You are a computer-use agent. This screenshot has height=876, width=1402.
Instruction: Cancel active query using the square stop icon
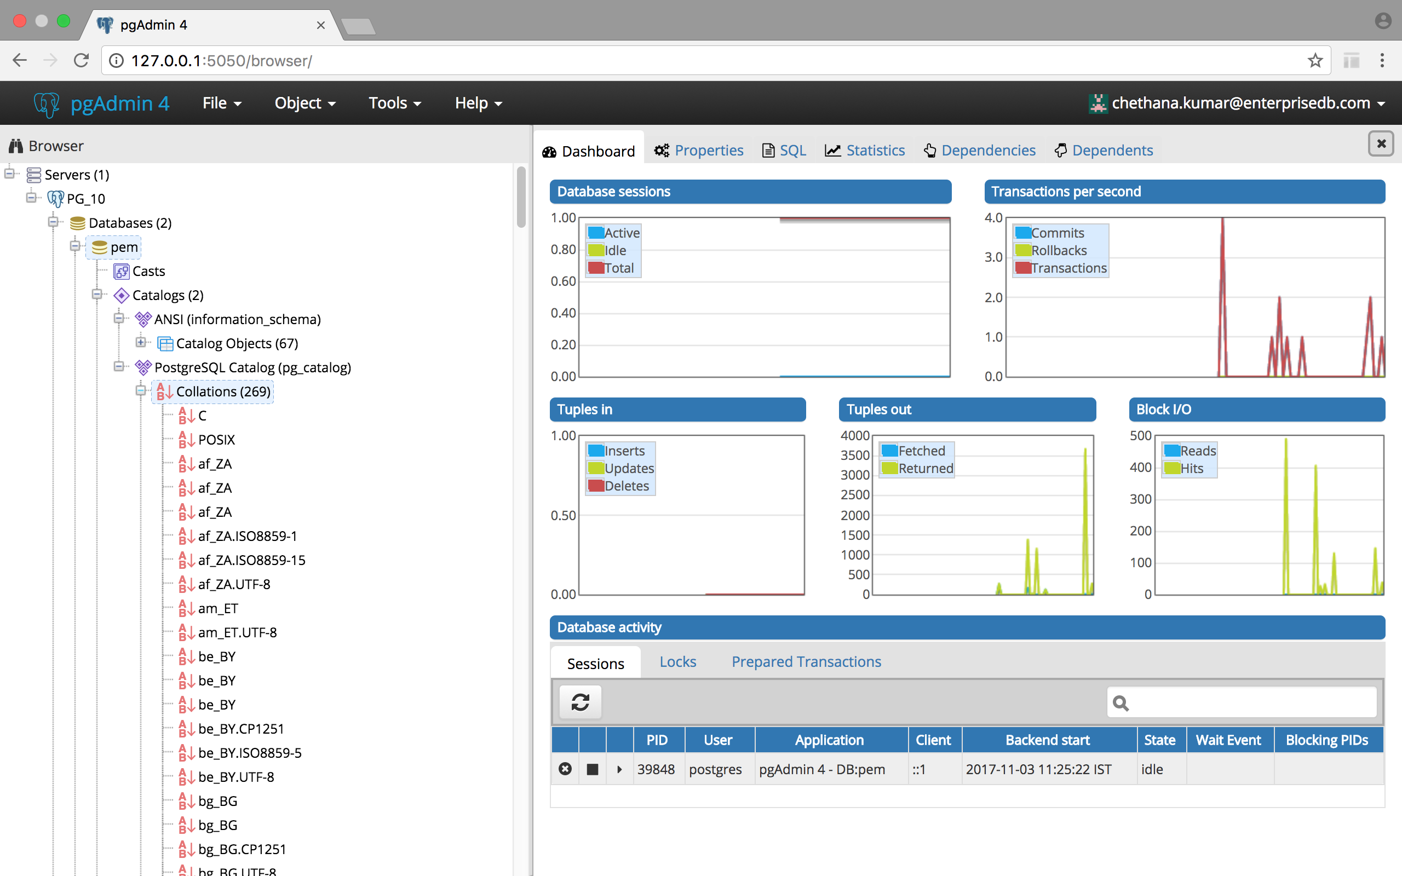click(592, 769)
